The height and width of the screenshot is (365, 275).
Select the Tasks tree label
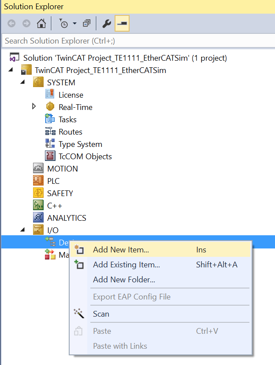click(67, 120)
